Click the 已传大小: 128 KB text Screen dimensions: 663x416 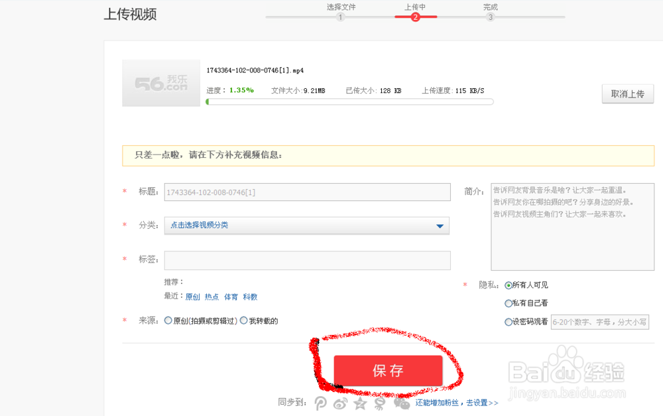373,90
